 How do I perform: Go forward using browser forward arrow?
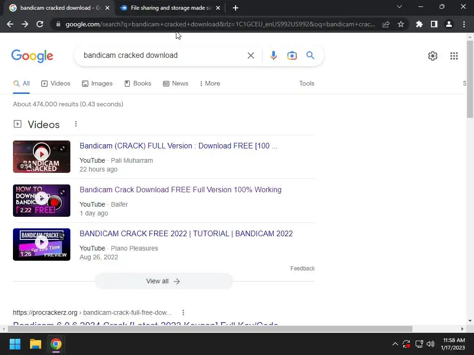[25, 24]
